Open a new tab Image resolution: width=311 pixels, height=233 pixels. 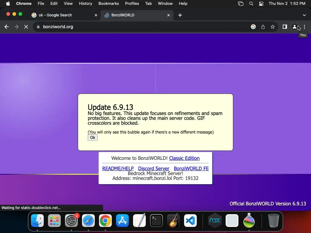[180, 15]
